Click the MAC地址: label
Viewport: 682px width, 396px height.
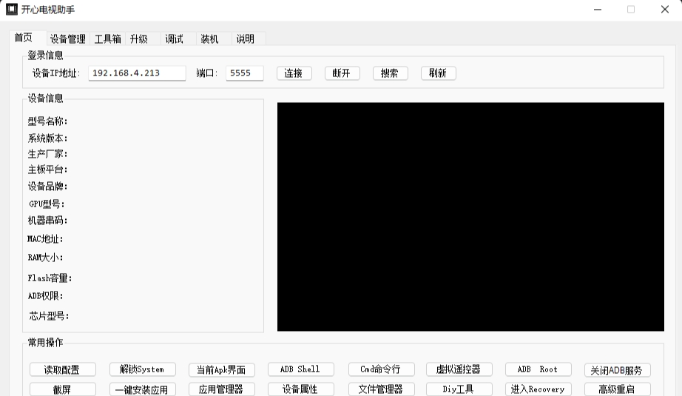pos(45,238)
